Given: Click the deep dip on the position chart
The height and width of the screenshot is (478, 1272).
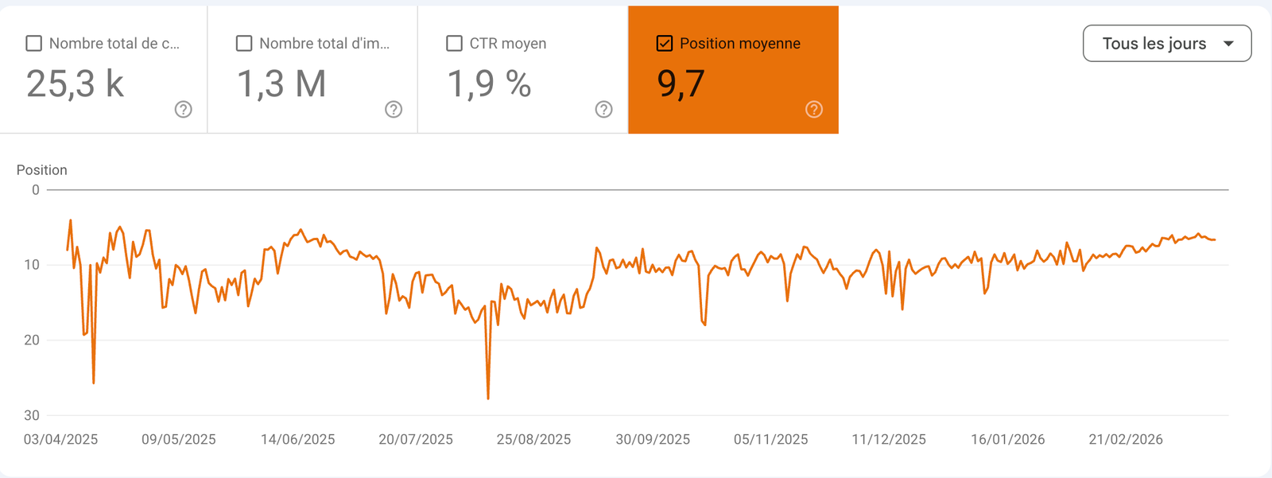Looking at the screenshot, I should (x=487, y=396).
